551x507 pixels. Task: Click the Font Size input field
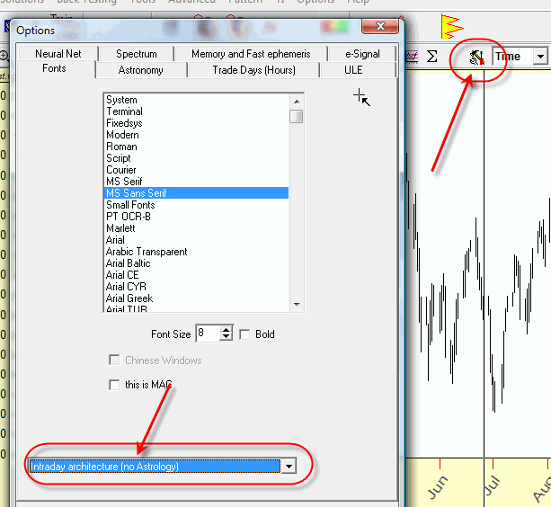(x=206, y=334)
